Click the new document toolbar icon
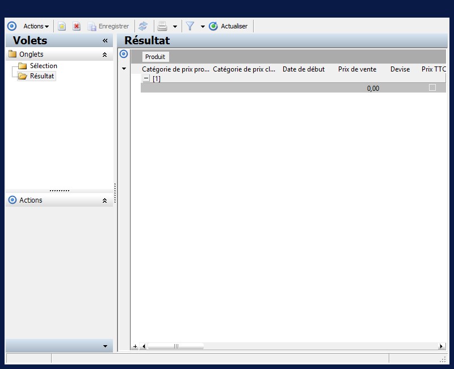Image resolution: width=454 pixels, height=369 pixels. (x=61, y=26)
